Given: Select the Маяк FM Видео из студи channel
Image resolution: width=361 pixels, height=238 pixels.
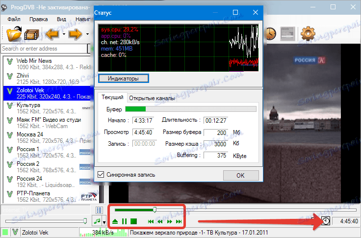Looking at the screenshot, I should tap(47, 123).
